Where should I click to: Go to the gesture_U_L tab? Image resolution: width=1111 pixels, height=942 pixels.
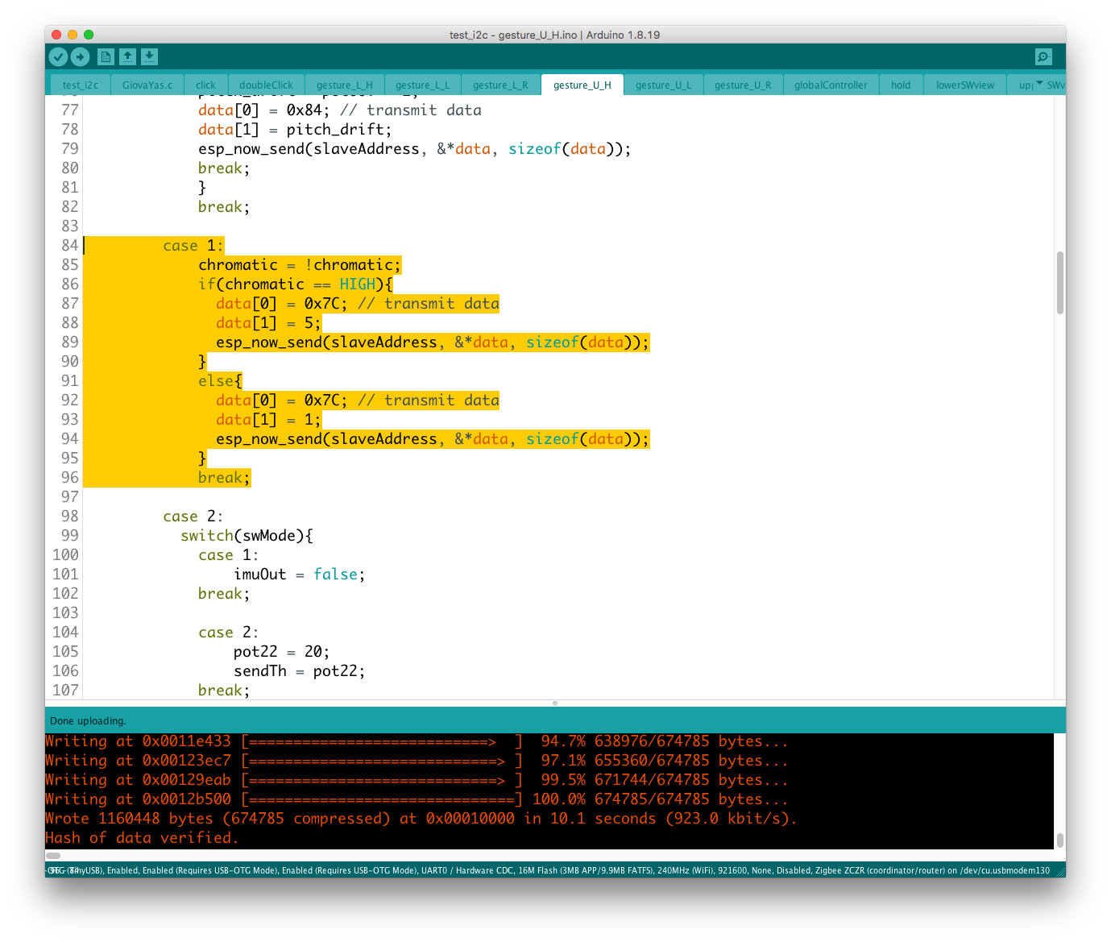pyautogui.click(x=663, y=85)
